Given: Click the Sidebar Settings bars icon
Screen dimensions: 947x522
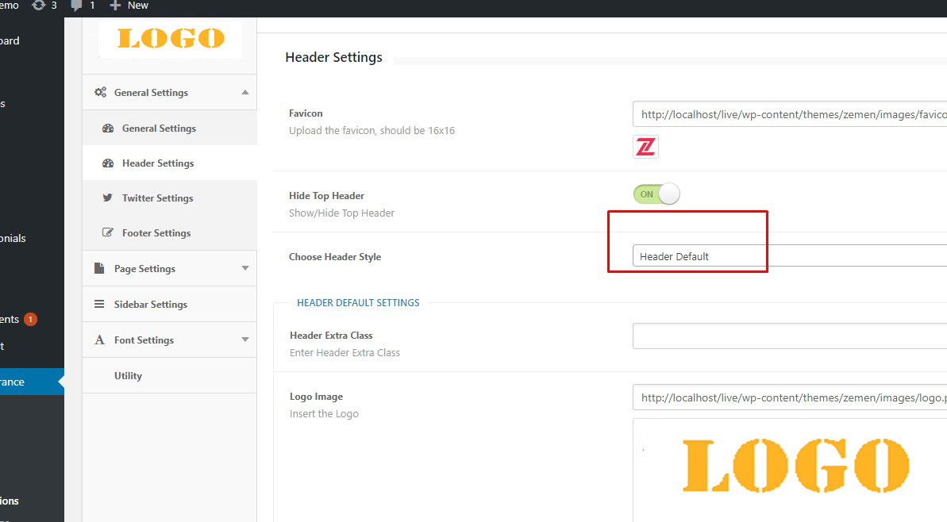Looking at the screenshot, I should [100, 305].
